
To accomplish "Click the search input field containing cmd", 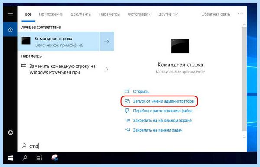I will pos(132,146).
